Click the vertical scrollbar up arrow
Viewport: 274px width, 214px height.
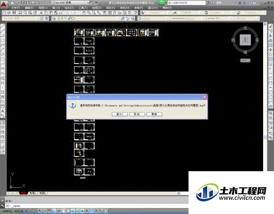tap(265, 24)
